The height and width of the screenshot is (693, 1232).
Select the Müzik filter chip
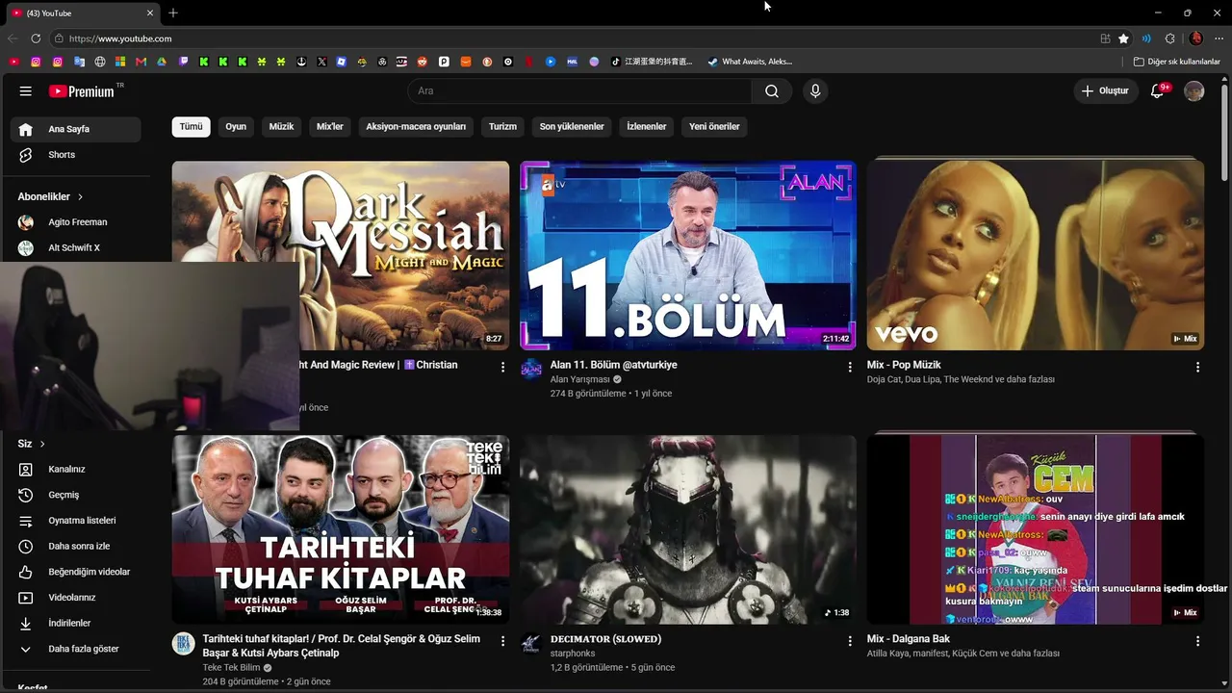click(281, 126)
